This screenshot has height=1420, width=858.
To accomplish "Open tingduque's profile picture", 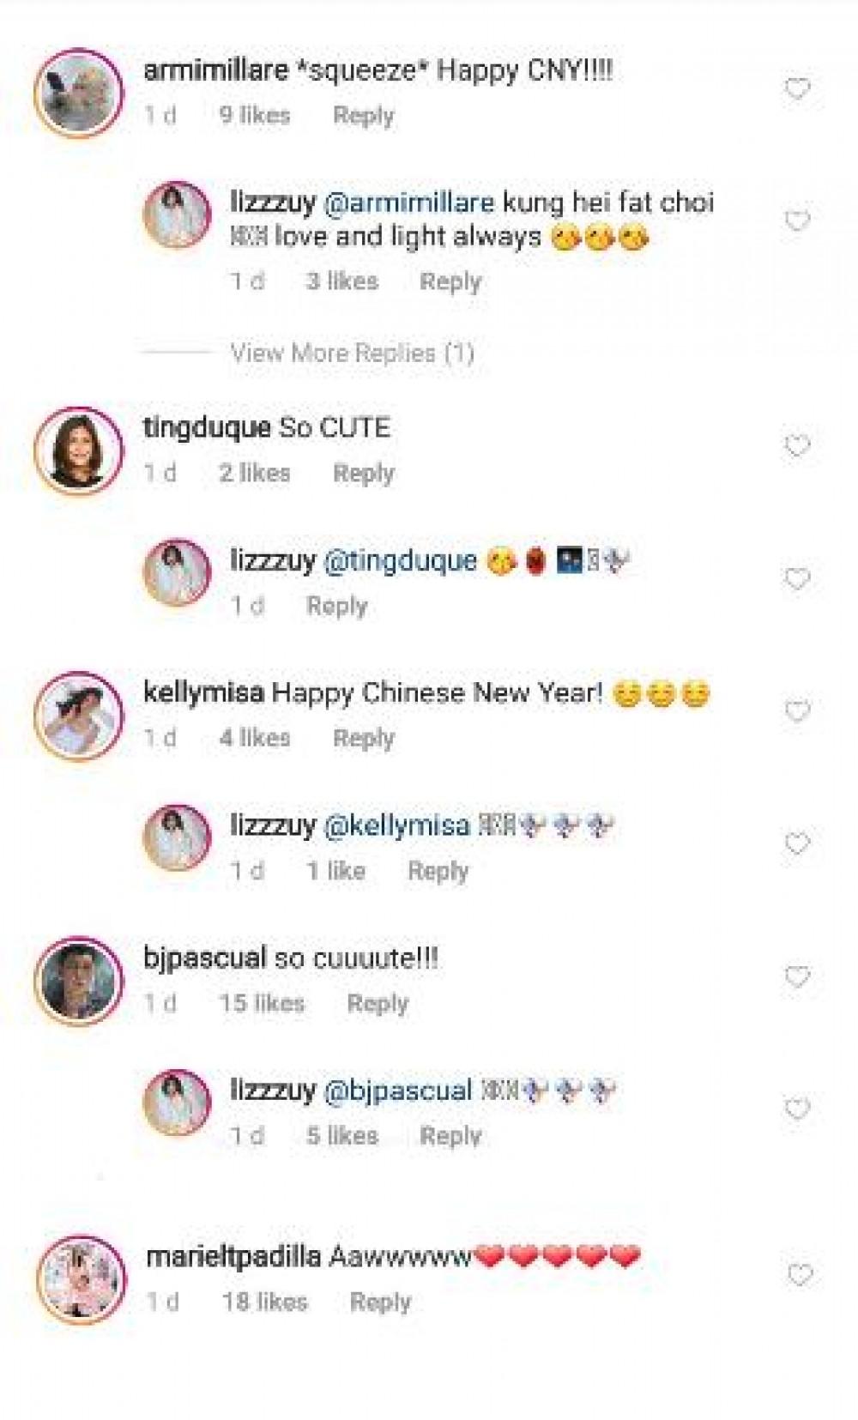I will (x=79, y=451).
